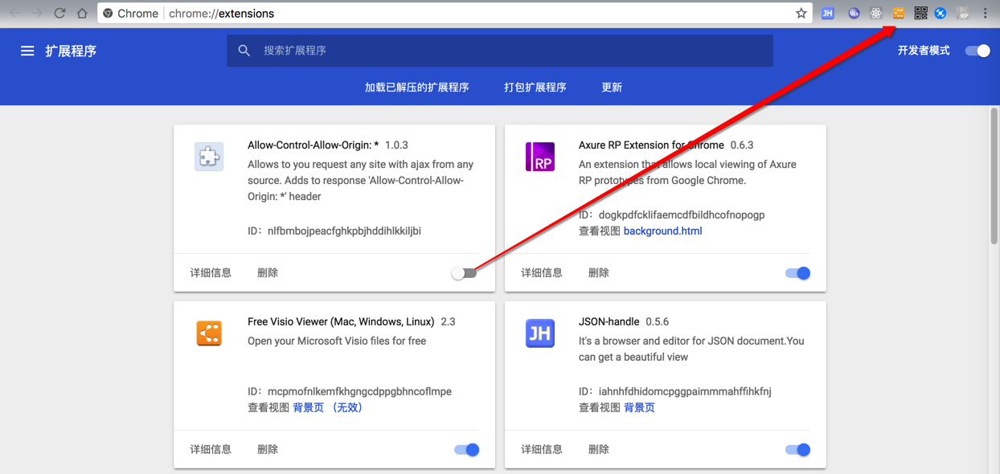Click the chrome://extensions address bar

(455, 14)
